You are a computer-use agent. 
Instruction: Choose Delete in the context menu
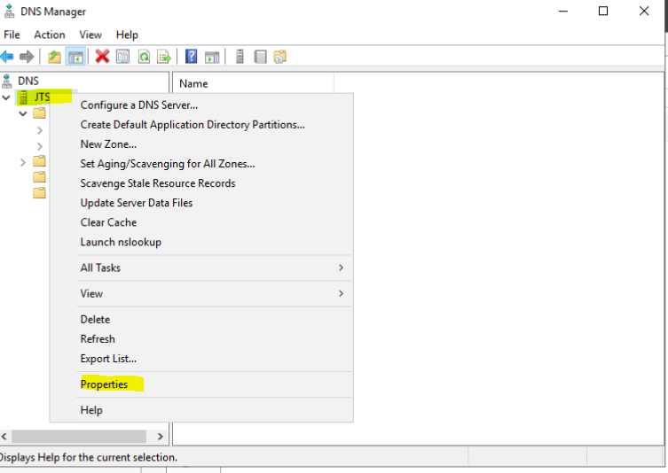click(201, 320)
